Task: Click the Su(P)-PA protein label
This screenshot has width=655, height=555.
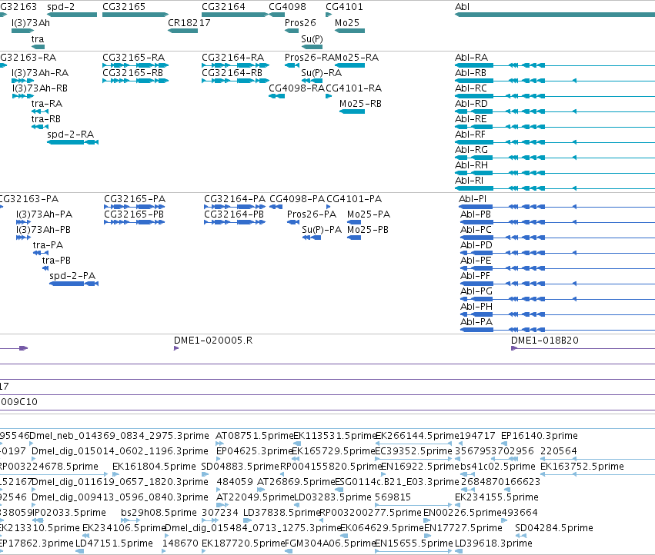Action: coord(322,230)
